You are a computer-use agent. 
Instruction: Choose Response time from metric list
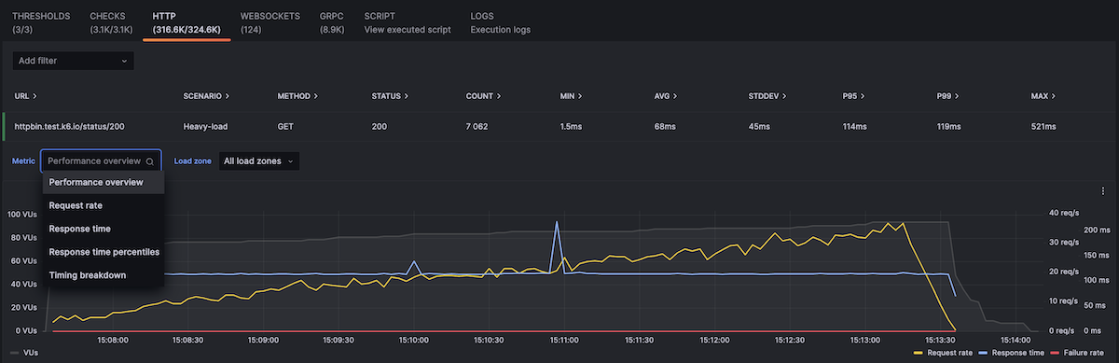103,229
